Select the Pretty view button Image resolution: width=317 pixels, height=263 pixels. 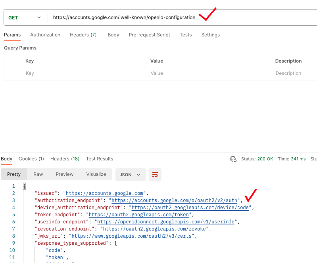14,174
